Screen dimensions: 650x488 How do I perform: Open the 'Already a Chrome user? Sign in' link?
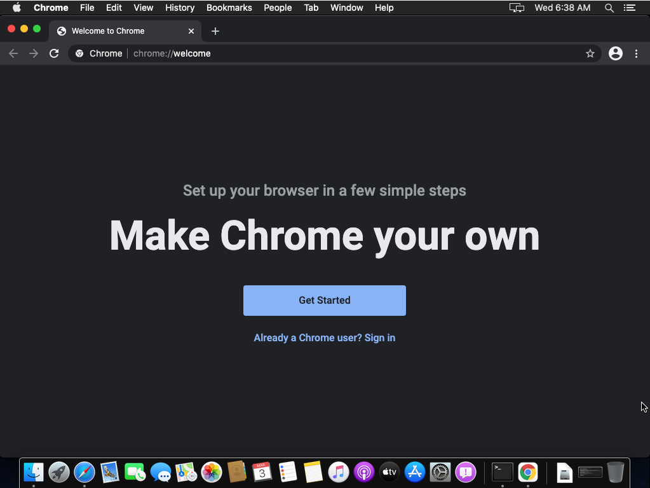[x=324, y=338]
